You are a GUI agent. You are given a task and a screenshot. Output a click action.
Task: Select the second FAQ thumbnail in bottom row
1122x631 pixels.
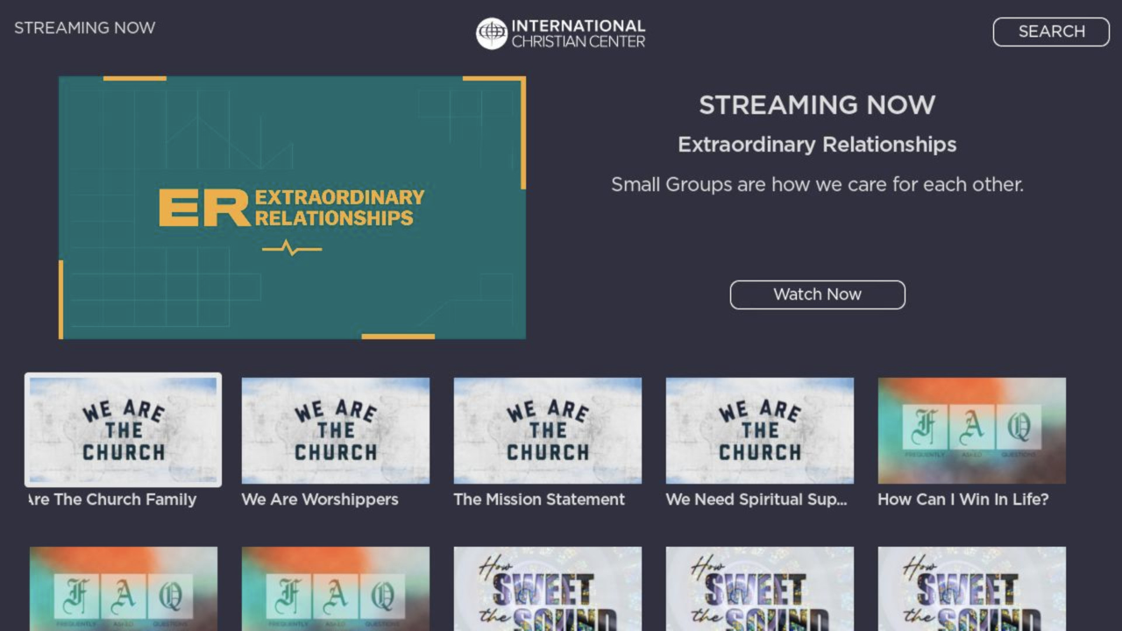pos(335,589)
